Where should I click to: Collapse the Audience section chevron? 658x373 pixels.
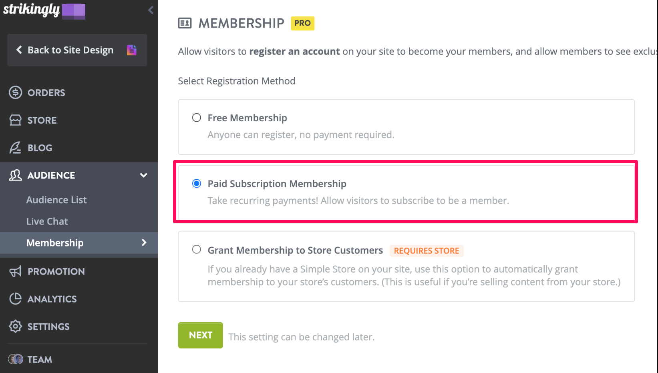pos(143,175)
